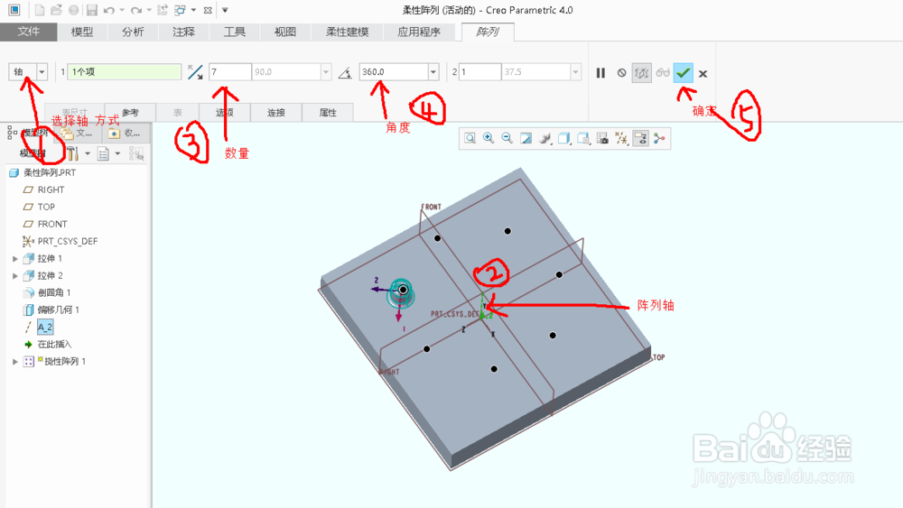Click the 1个项 axis collector field
This screenshot has height=508, width=903.
click(x=125, y=72)
